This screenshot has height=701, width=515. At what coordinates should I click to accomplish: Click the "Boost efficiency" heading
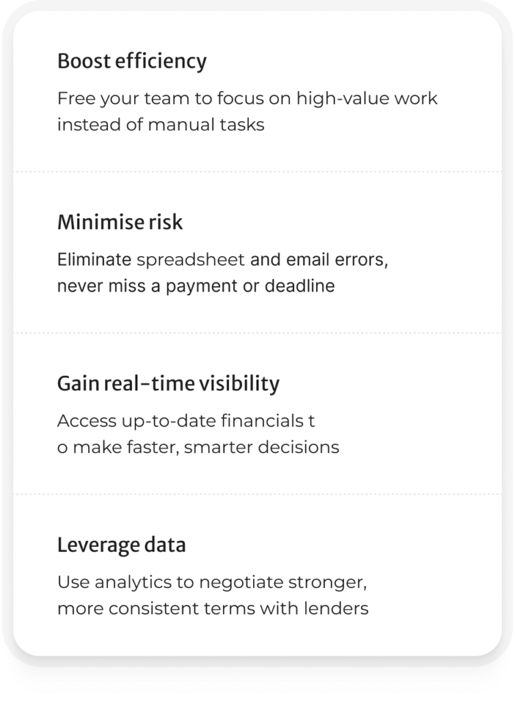pos(131,62)
